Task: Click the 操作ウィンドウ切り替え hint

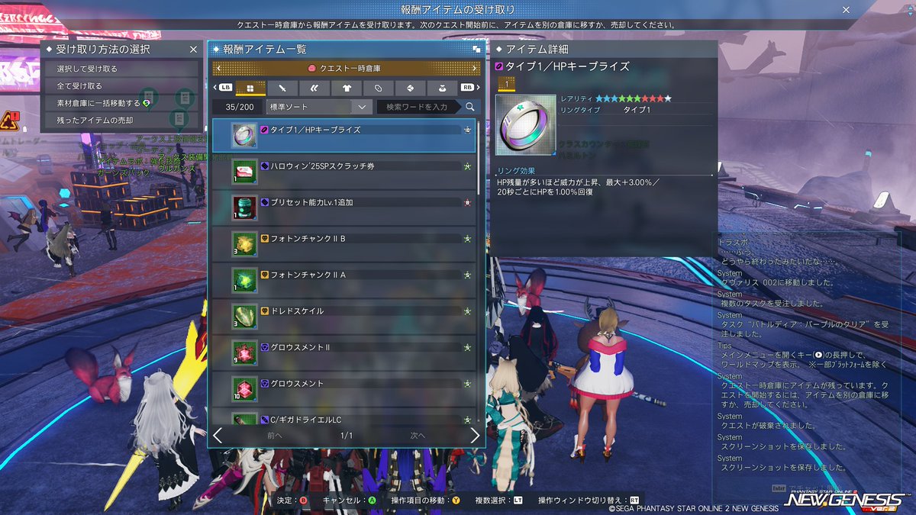Action: (x=588, y=501)
